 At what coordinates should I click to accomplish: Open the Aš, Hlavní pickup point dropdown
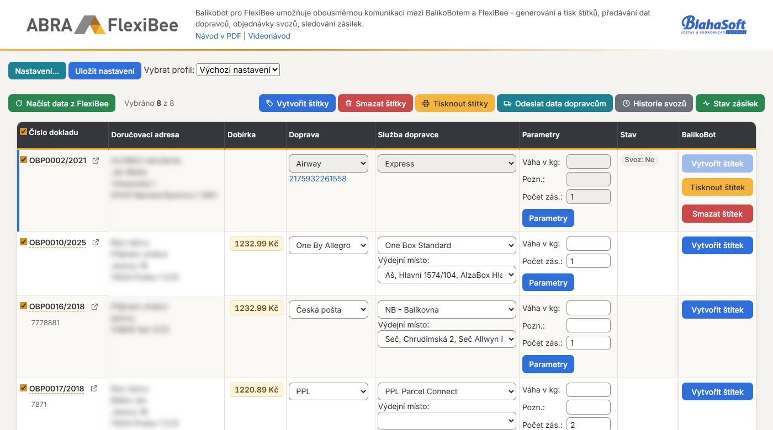(x=447, y=275)
